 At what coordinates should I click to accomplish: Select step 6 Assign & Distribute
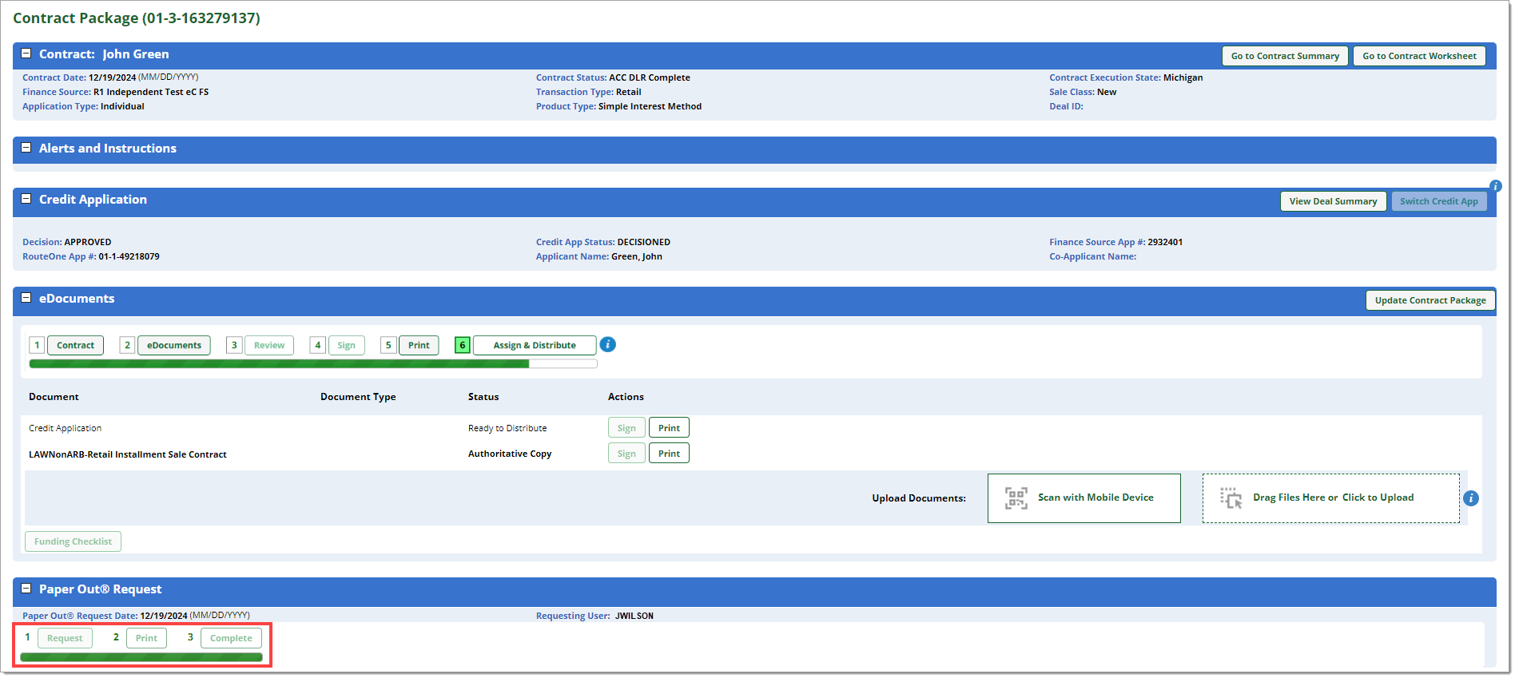[535, 345]
